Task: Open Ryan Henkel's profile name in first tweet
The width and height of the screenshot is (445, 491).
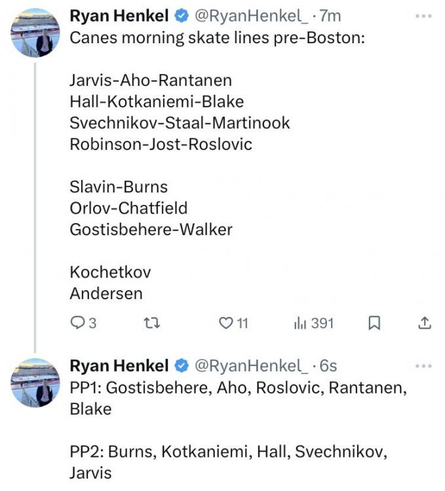Action: click(x=121, y=16)
